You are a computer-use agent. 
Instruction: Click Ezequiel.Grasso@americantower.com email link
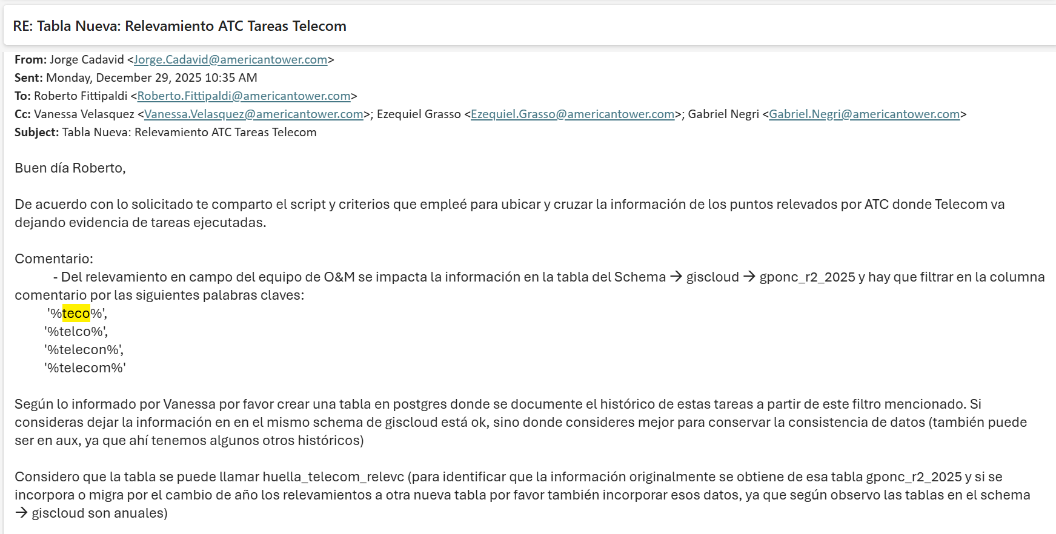(x=572, y=114)
